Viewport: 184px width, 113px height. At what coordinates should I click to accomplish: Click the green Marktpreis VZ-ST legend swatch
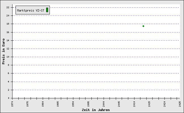click(x=47, y=10)
